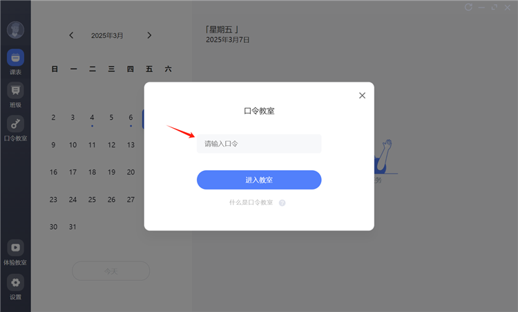Minimize the application window
This screenshot has width=518, height=312.
coord(481,8)
